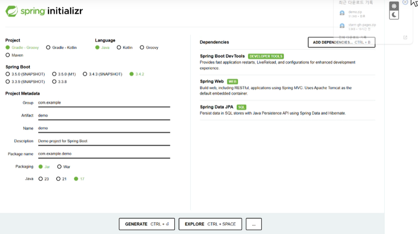This screenshot has width=418, height=234.
Task: Select Spring Data JPA dependency
Action: 216,107
